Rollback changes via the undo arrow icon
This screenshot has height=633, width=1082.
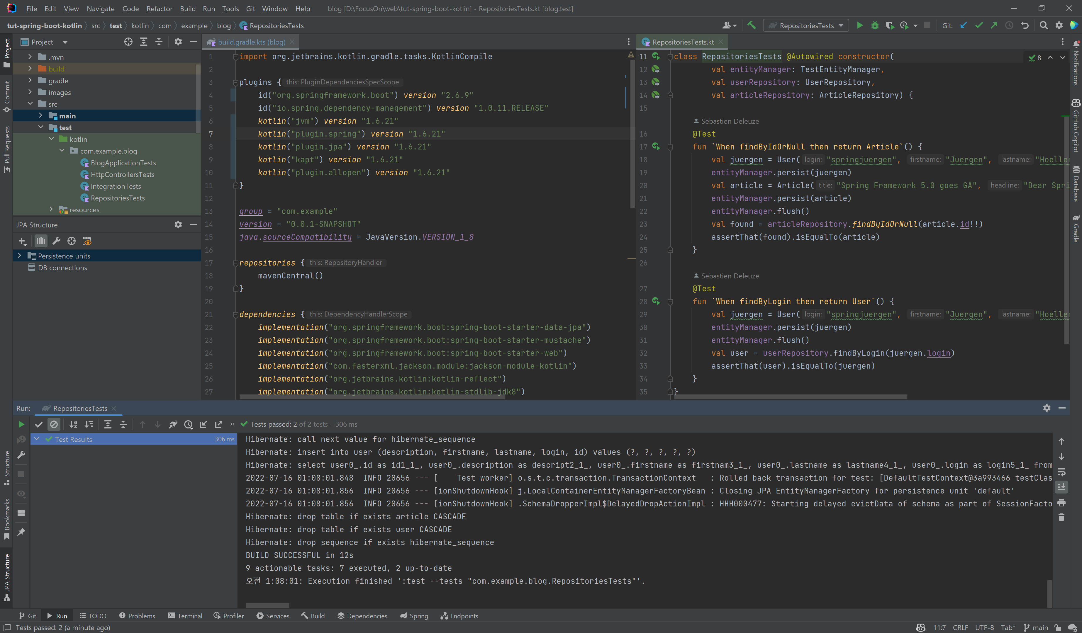(1025, 26)
